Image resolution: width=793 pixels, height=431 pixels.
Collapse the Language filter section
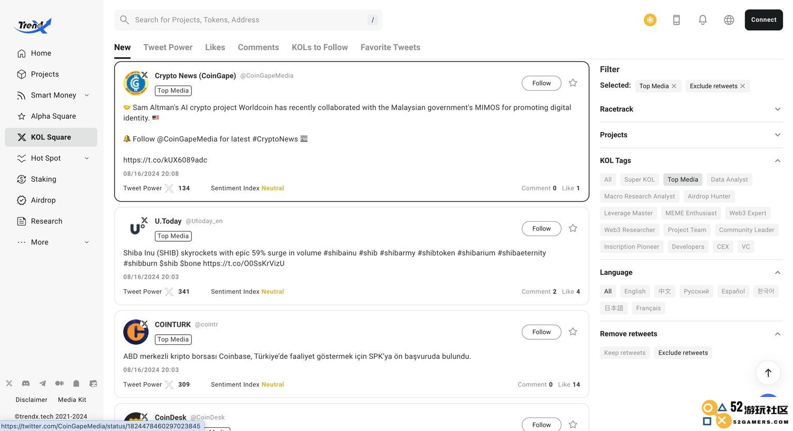pyautogui.click(x=778, y=273)
